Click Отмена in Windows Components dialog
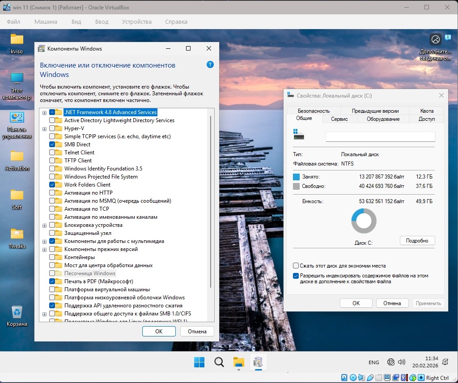Viewport: 458px width, 383px height. coord(197,332)
